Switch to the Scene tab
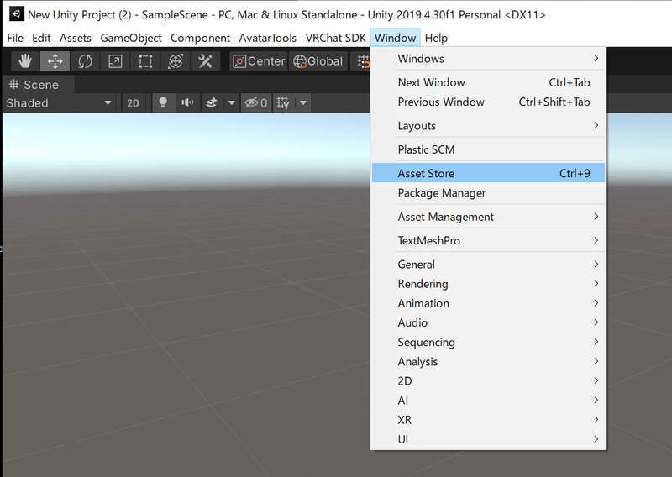This screenshot has width=672, height=477. [38, 85]
